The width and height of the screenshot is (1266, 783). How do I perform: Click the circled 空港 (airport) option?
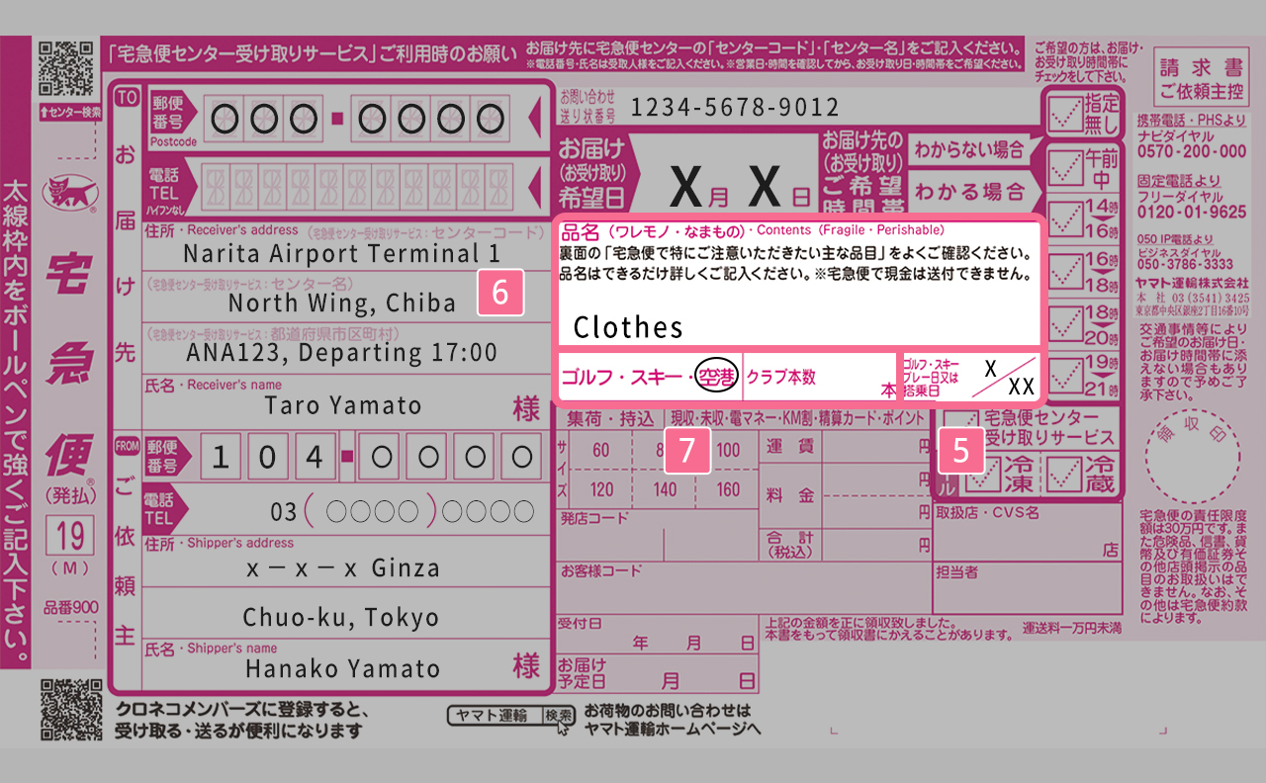(714, 377)
